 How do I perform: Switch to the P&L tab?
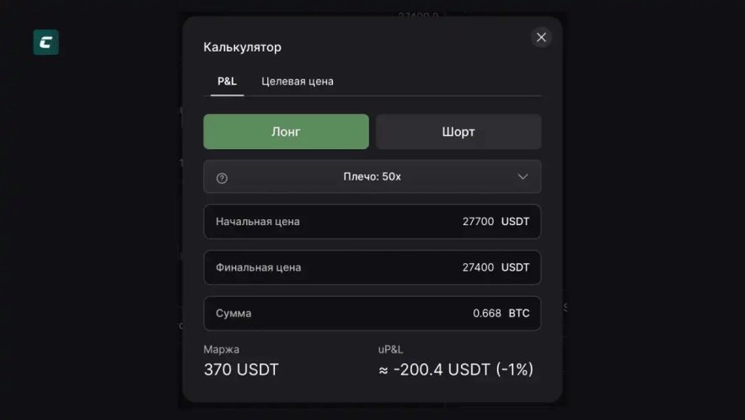pos(227,81)
